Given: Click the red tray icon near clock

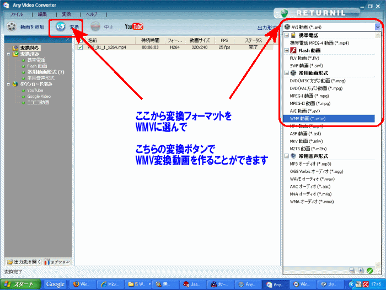Looking at the screenshot, I should click(366, 284).
